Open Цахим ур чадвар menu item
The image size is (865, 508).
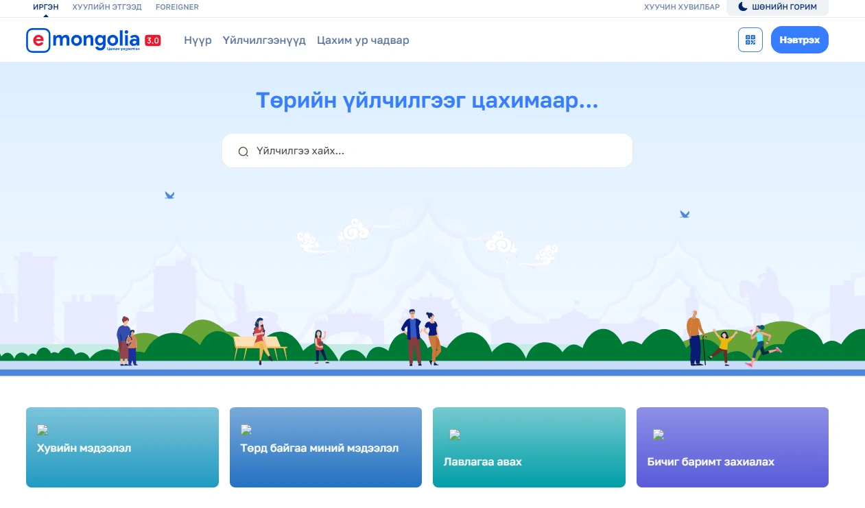[363, 40]
